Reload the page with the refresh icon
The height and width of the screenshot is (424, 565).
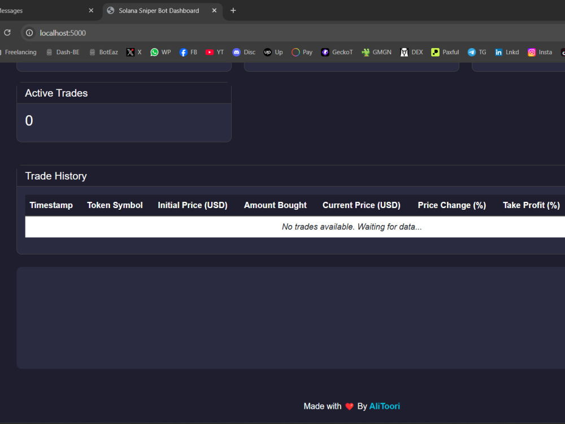7,33
